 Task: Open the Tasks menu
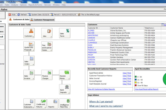pos(7,5)
